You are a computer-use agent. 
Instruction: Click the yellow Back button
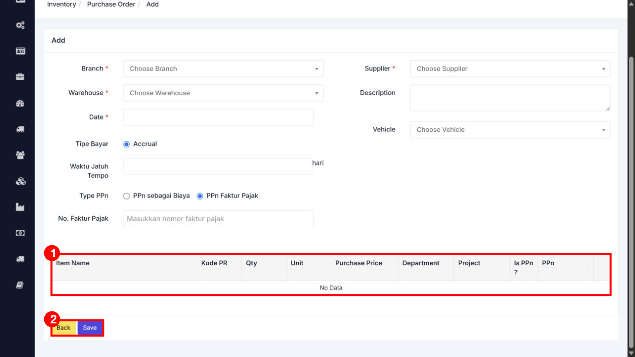(64, 328)
